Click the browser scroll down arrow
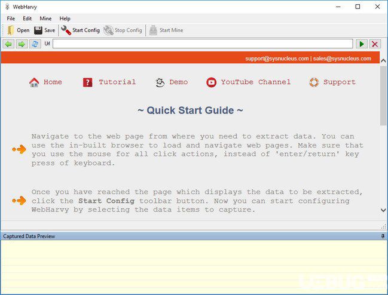388x295 pixels. click(x=383, y=210)
